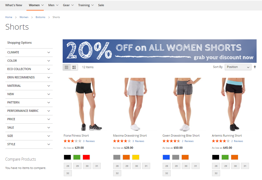Screen dimensions: 262x180
Task: Open the Men menu
Action: point(53,5)
